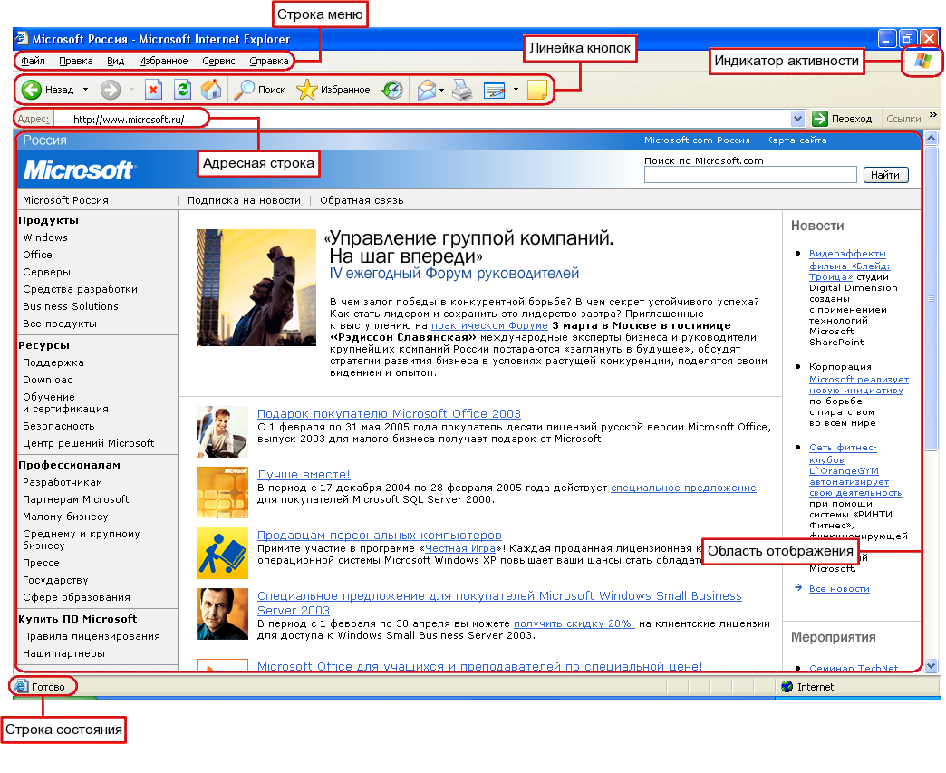Select Безопасность in the sidebar
946x773 pixels.
pyautogui.click(x=59, y=426)
